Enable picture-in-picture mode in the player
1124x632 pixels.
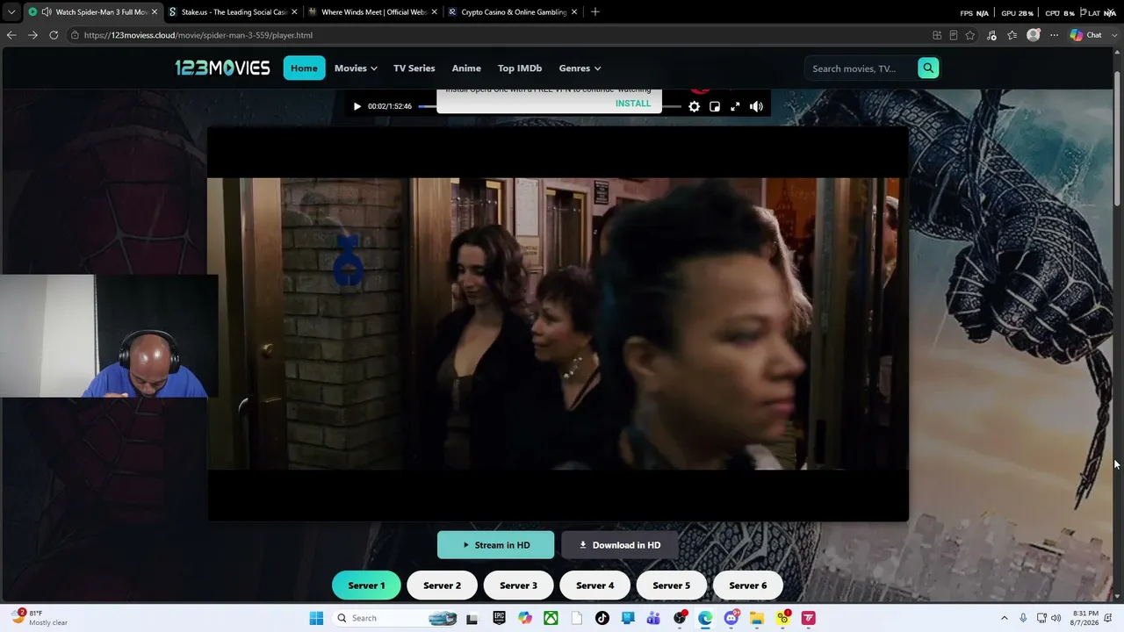point(715,106)
